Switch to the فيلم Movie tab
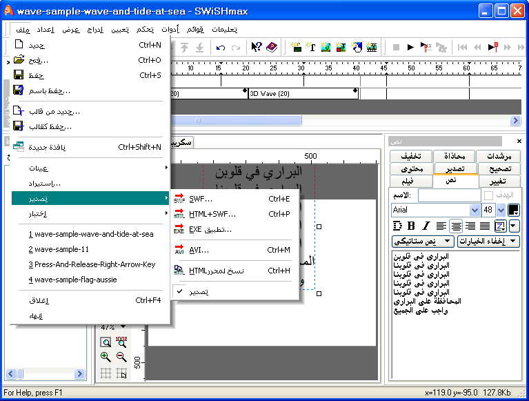The height and width of the screenshot is (401, 529). pos(411,182)
